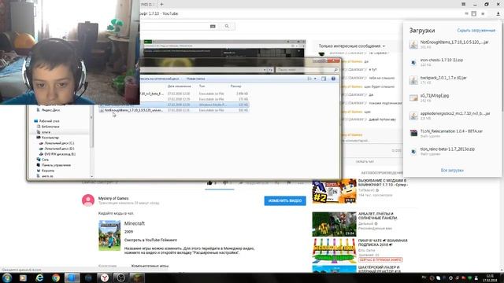Open the chat PR mutual subscription video thumbnail
Viewport: 504px width, 283px height.
pos(334,251)
